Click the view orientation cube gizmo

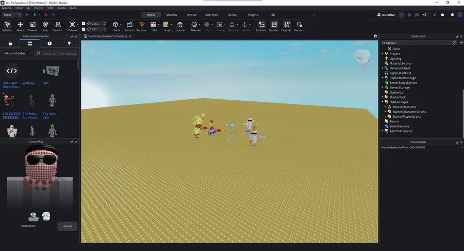click(x=362, y=58)
